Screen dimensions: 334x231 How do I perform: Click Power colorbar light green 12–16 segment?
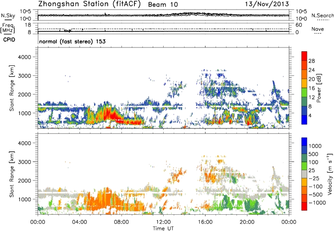(304, 92)
